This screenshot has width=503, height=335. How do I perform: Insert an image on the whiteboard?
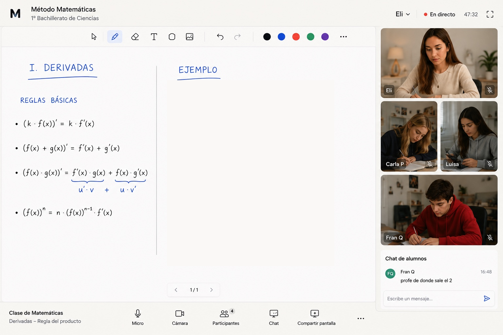point(190,37)
